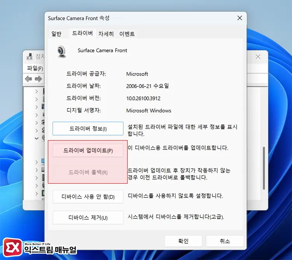The image size is (292, 260).
Task: Click the Device Manager title bar icon
Action: pyautogui.click(x=30, y=56)
